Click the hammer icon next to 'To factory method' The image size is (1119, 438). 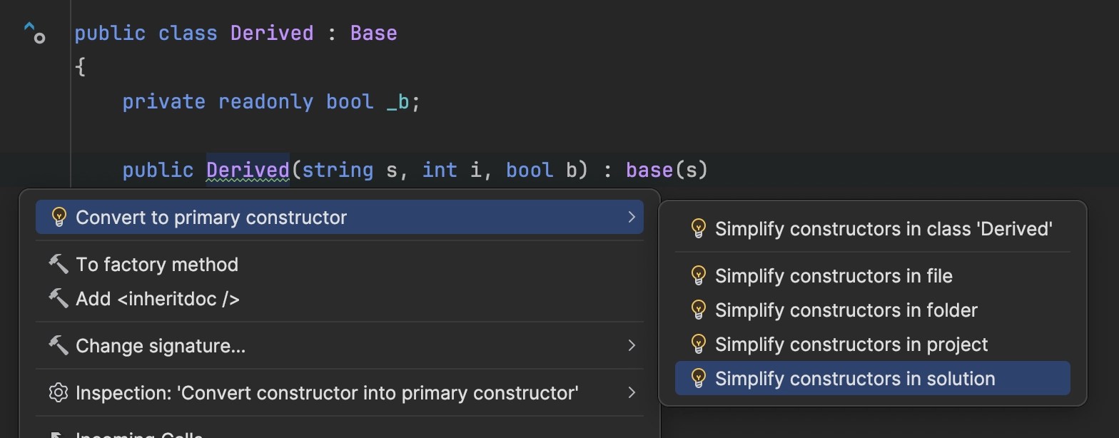click(59, 264)
